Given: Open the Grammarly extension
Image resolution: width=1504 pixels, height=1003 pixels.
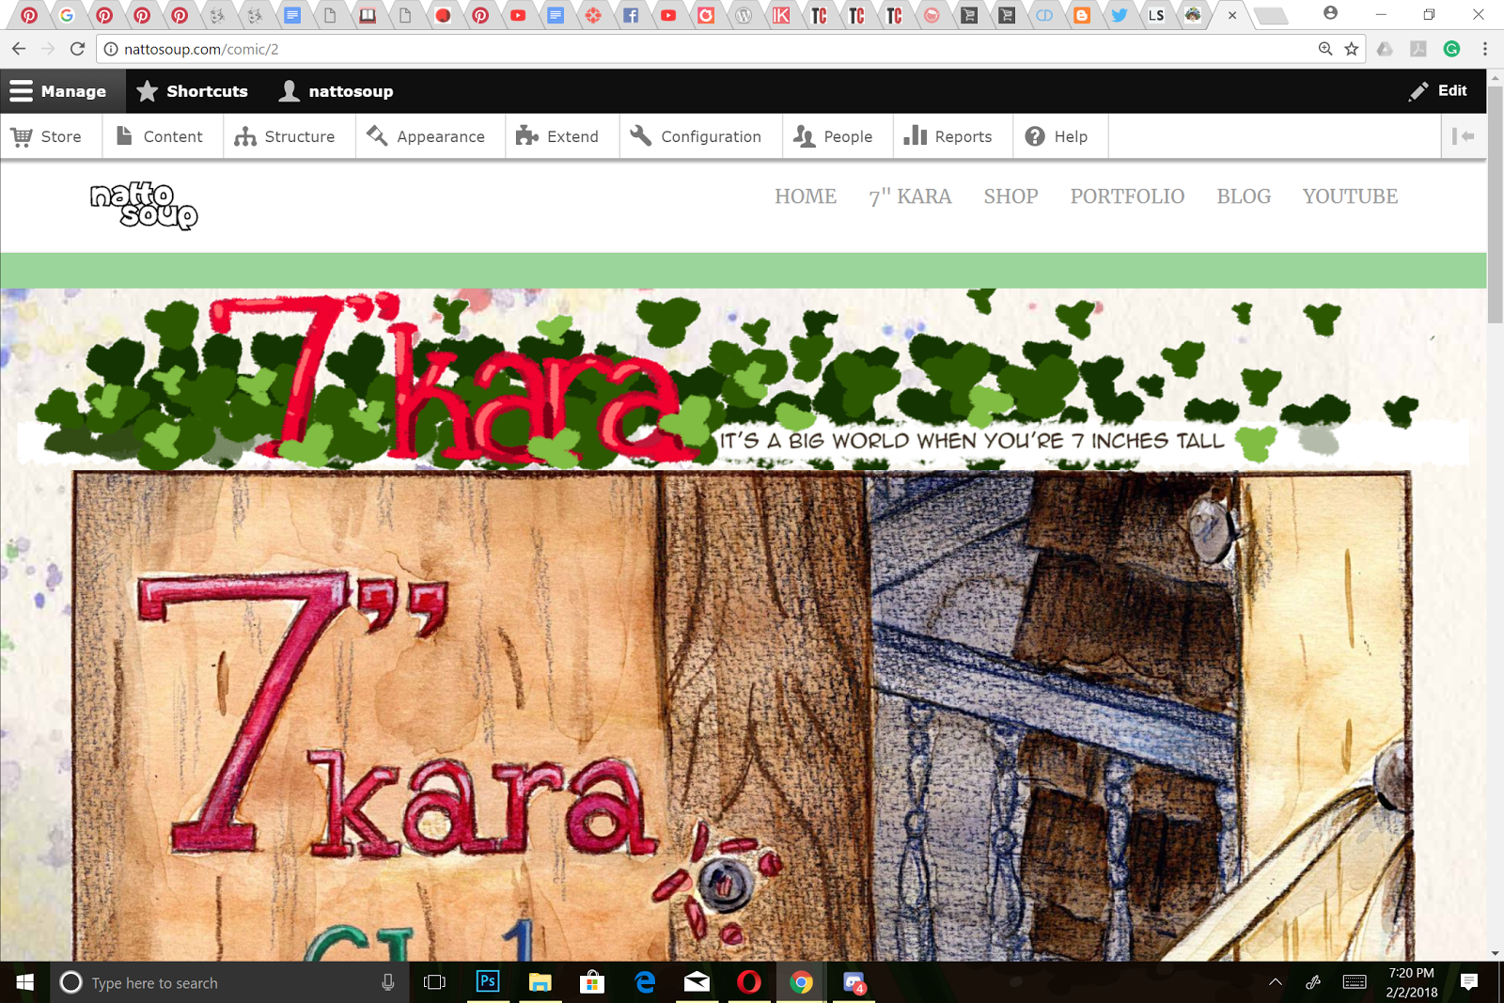Looking at the screenshot, I should (1451, 49).
